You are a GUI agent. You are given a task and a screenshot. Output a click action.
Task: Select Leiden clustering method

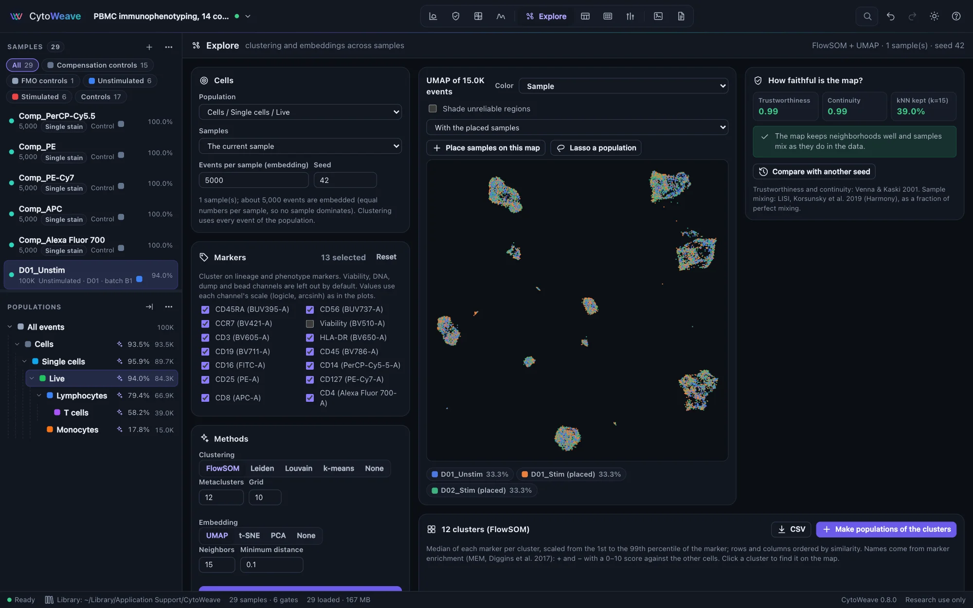click(262, 468)
